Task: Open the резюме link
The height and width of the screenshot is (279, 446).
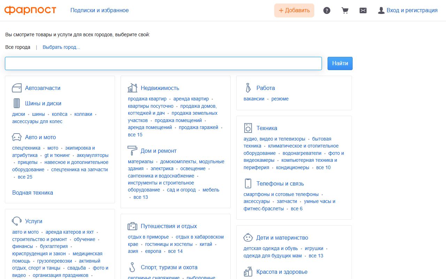Action: (280, 99)
